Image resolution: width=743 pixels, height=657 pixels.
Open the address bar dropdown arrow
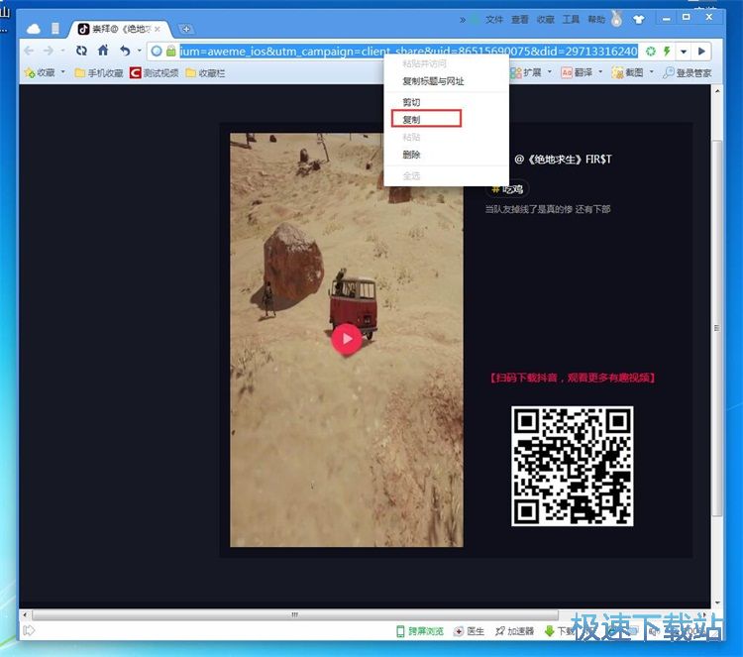[x=684, y=52]
